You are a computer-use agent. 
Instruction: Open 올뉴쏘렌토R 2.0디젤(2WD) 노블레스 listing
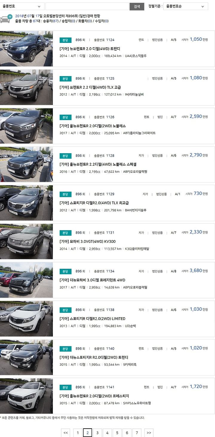[93, 126]
